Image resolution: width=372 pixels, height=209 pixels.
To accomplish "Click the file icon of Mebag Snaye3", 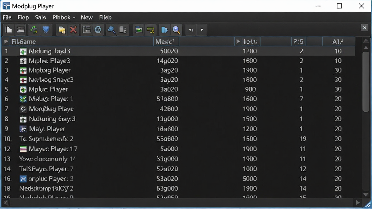I will tap(23, 80).
